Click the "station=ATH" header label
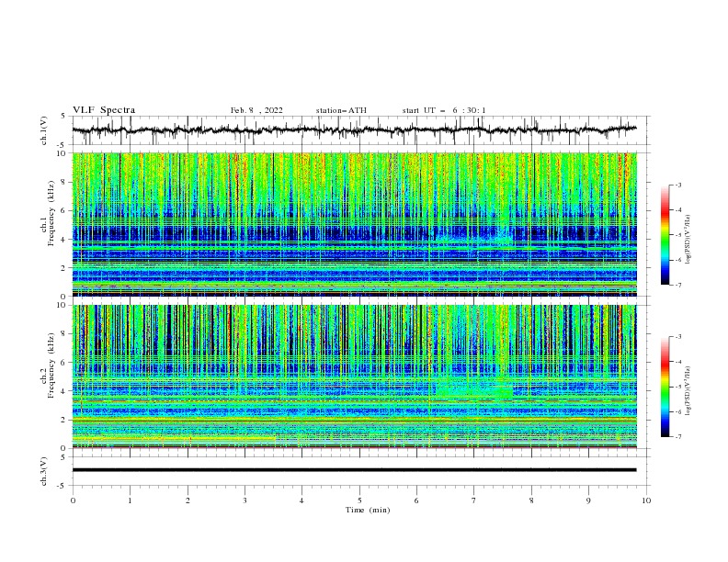This screenshot has width=728, height=562. pos(341,110)
